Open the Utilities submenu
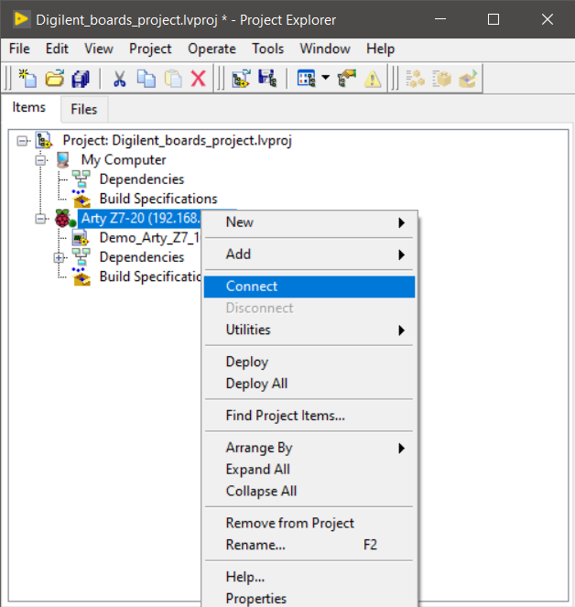Screen dimensions: 575x607 309,330
